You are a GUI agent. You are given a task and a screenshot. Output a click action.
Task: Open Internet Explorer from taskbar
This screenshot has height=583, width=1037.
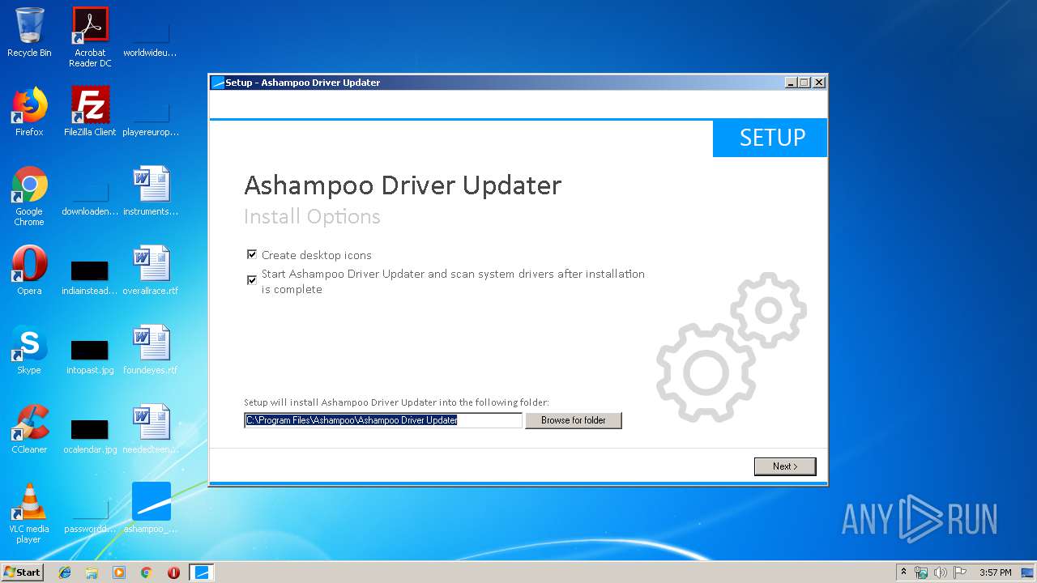coord(65,572)
